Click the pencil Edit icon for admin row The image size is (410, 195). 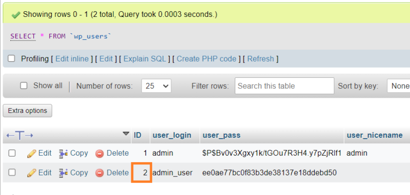point(31,154)
